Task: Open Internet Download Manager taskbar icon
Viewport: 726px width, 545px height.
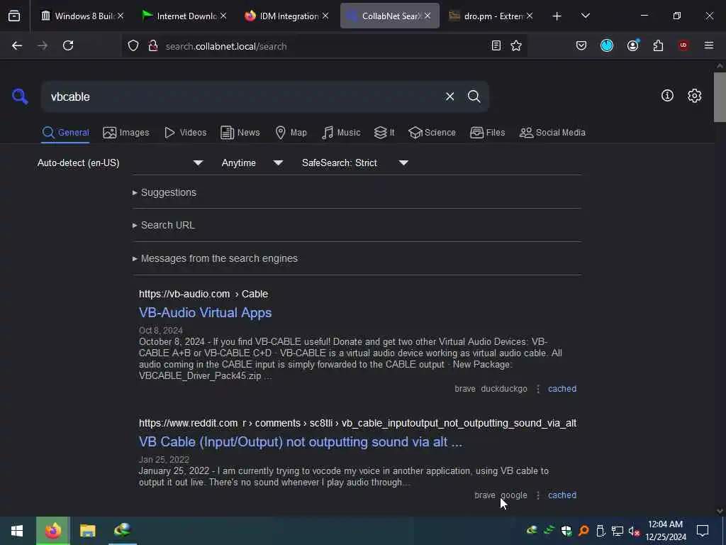Action: point(123,531)
